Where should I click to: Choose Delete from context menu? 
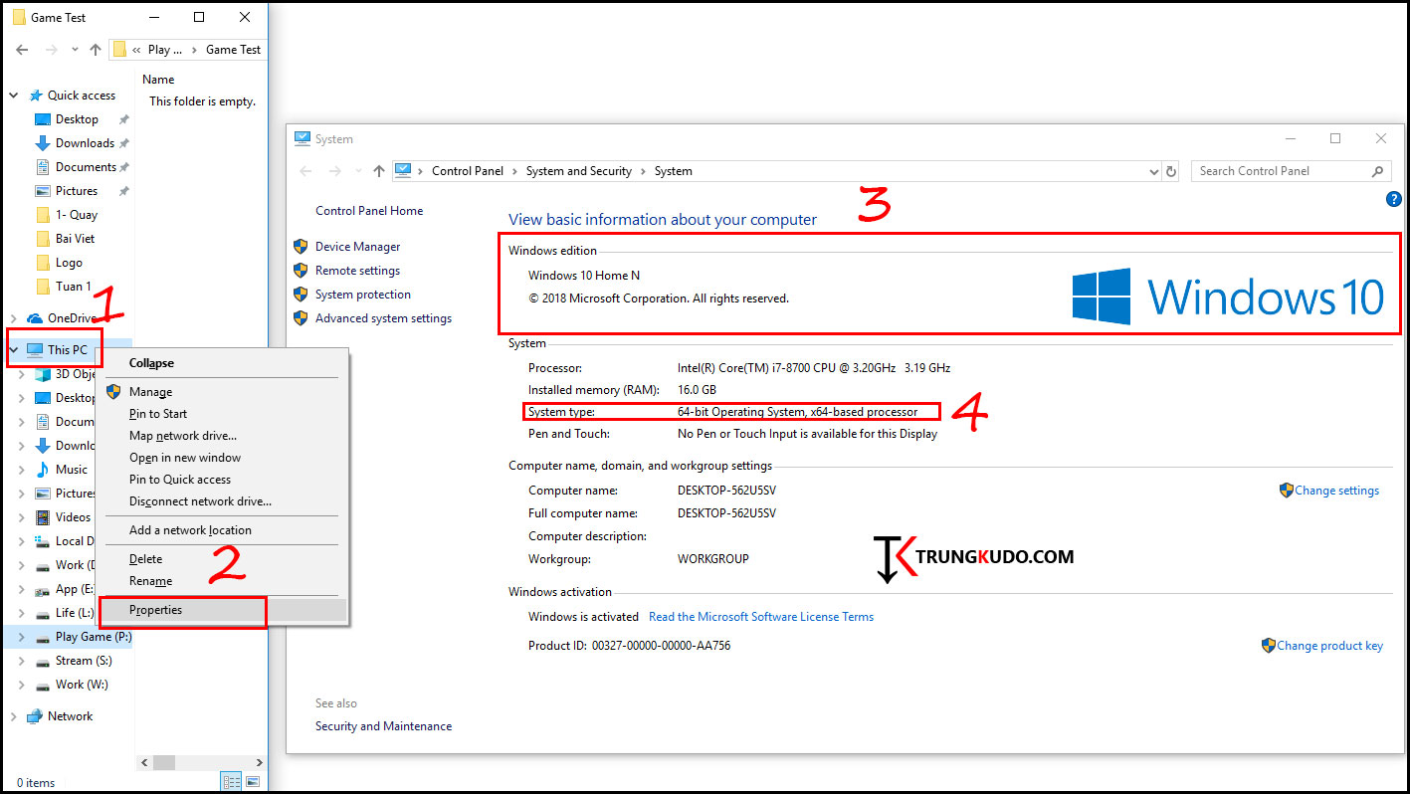click(222, 559)
